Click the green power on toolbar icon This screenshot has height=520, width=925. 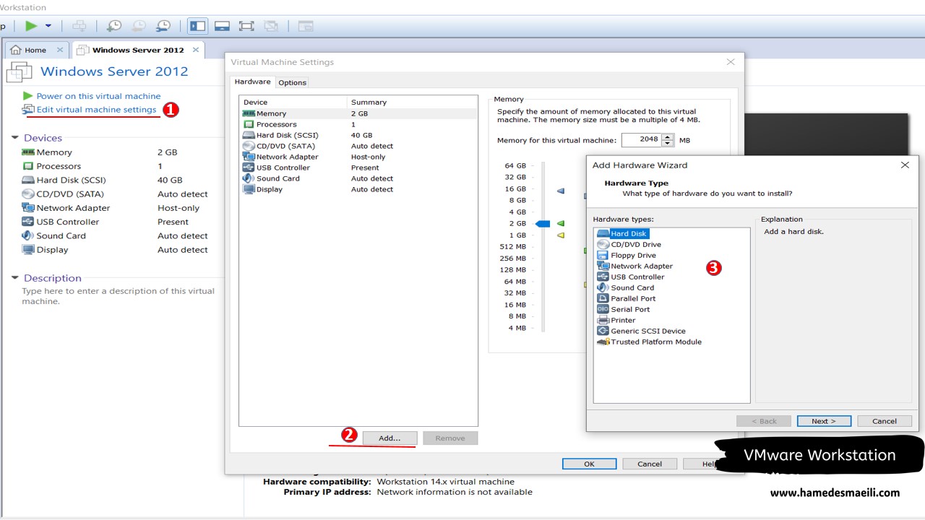click(30, 26)
